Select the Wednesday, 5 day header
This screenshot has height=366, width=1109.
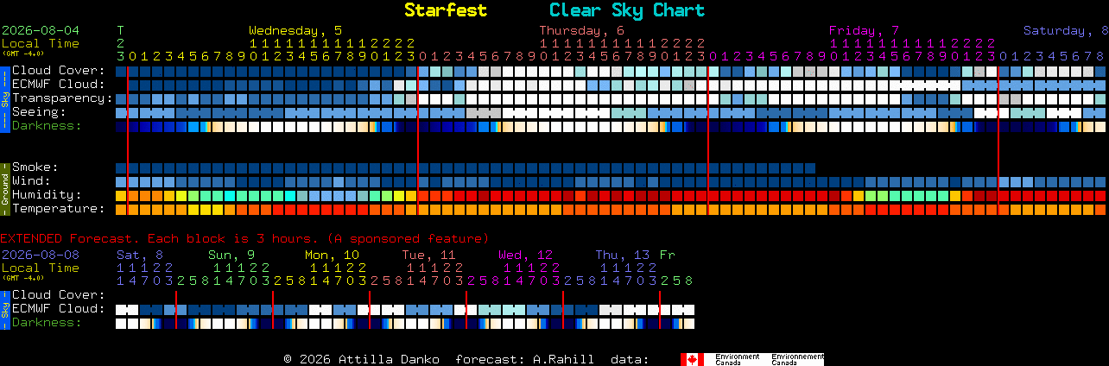tap(295, 30)
